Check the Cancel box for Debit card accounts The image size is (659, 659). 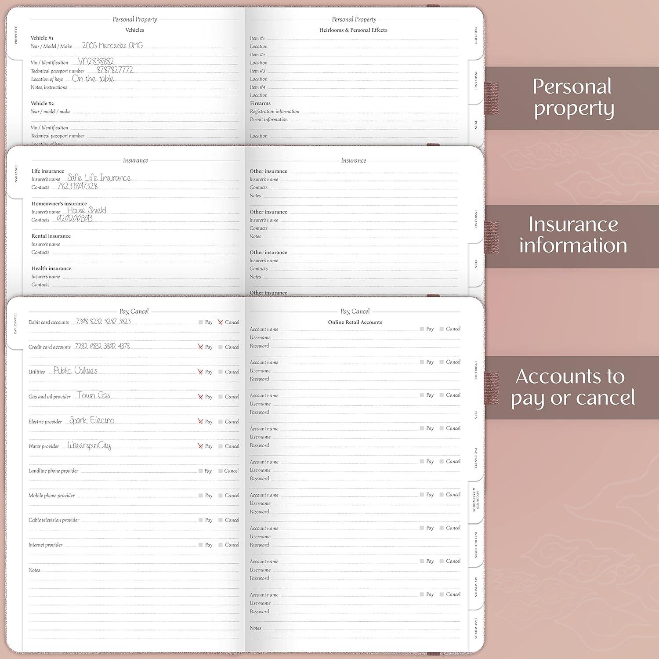(220, 322)
